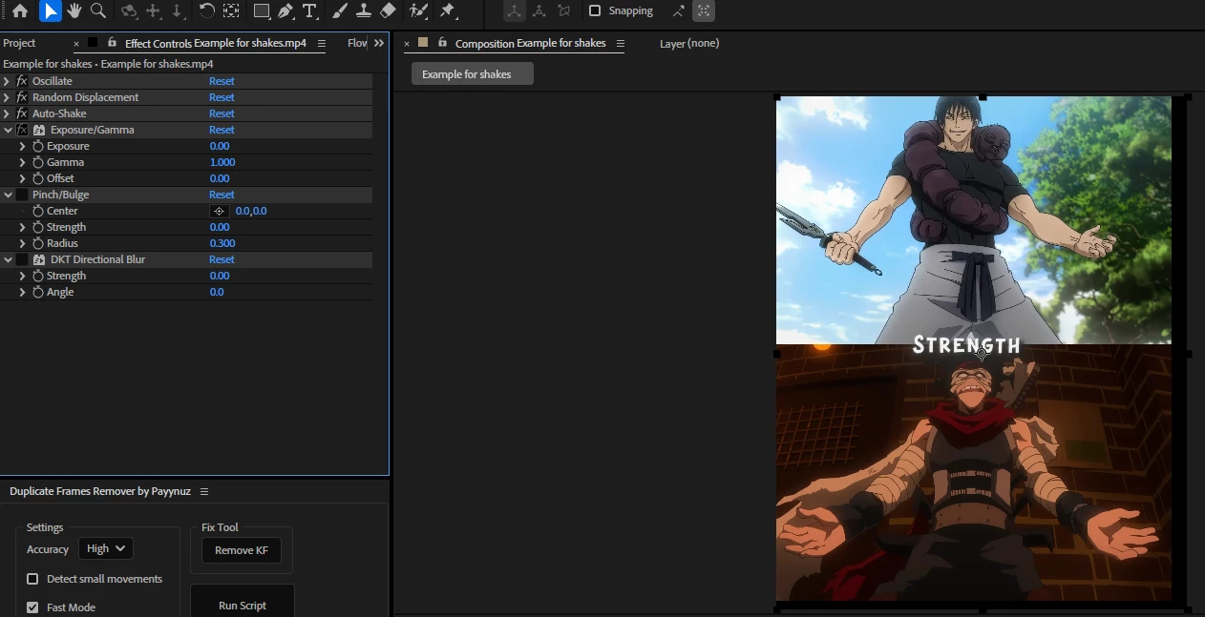Viewport: 1205px width, 617px height.
Task: Click the Center point crosshair picker
Action: 219,211
